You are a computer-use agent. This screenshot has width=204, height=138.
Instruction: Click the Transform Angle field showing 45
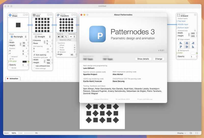[73, 55]
